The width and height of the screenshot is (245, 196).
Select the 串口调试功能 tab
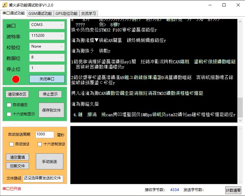[14, 13]
